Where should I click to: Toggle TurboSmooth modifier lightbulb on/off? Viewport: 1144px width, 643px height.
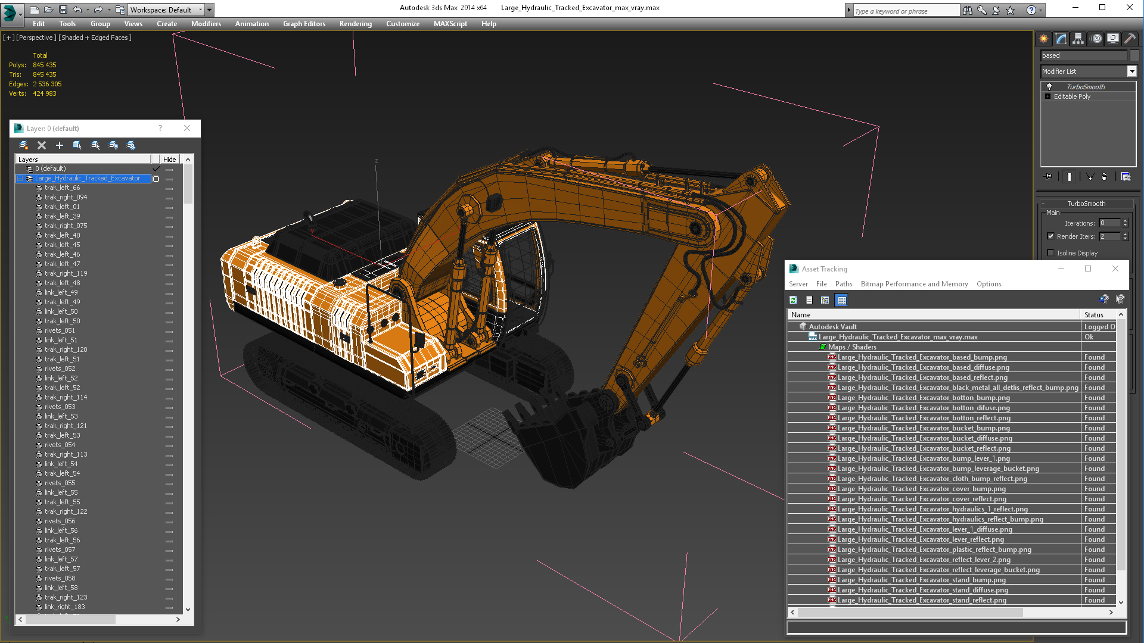1049,87
